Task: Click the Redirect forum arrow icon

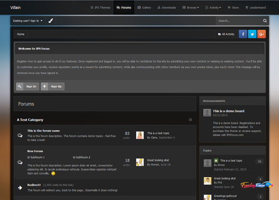Action: coord(20,188)
